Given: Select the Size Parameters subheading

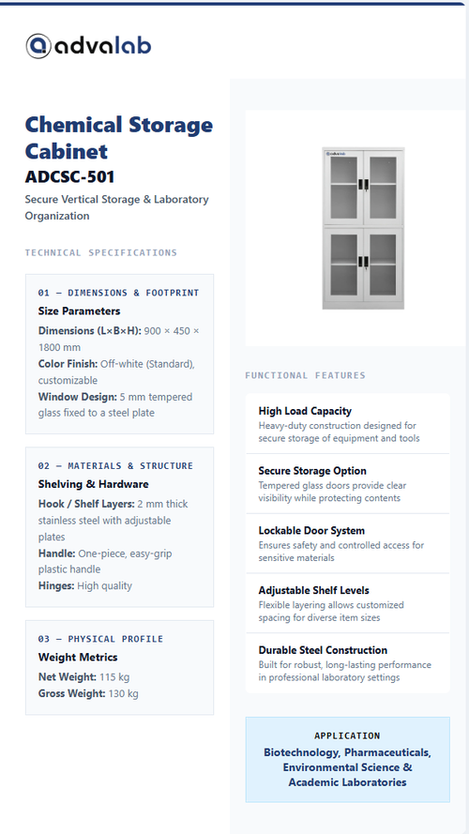Looking at the screenshot, I should 79,311.
